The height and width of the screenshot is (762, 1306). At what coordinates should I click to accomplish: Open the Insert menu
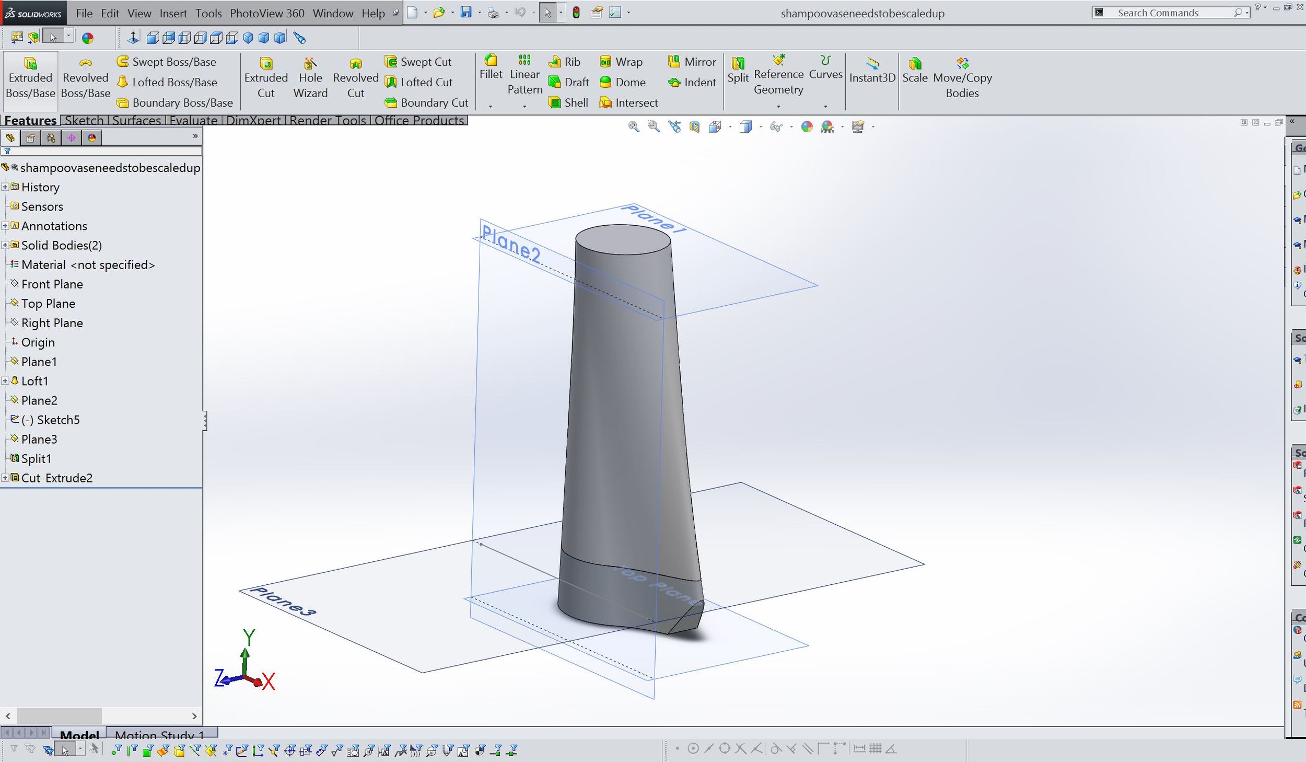[173, 13]
